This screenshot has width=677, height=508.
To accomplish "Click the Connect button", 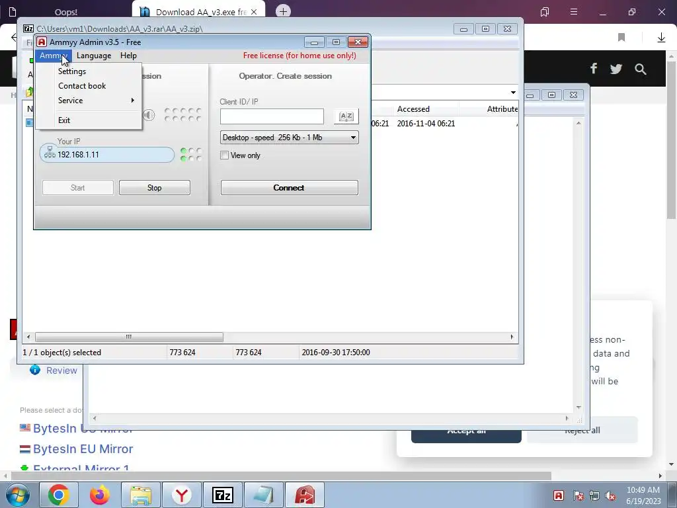I will click(290, 187).
